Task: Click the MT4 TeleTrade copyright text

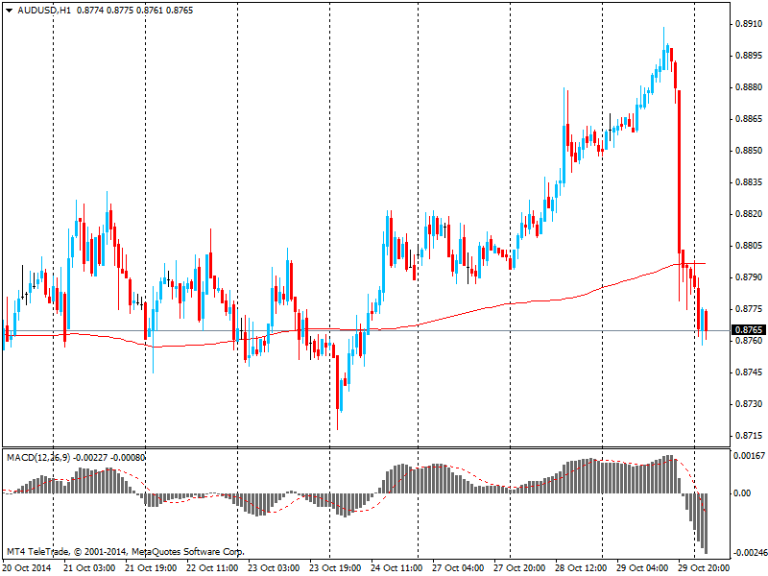Action: click(x=125, y=552)
